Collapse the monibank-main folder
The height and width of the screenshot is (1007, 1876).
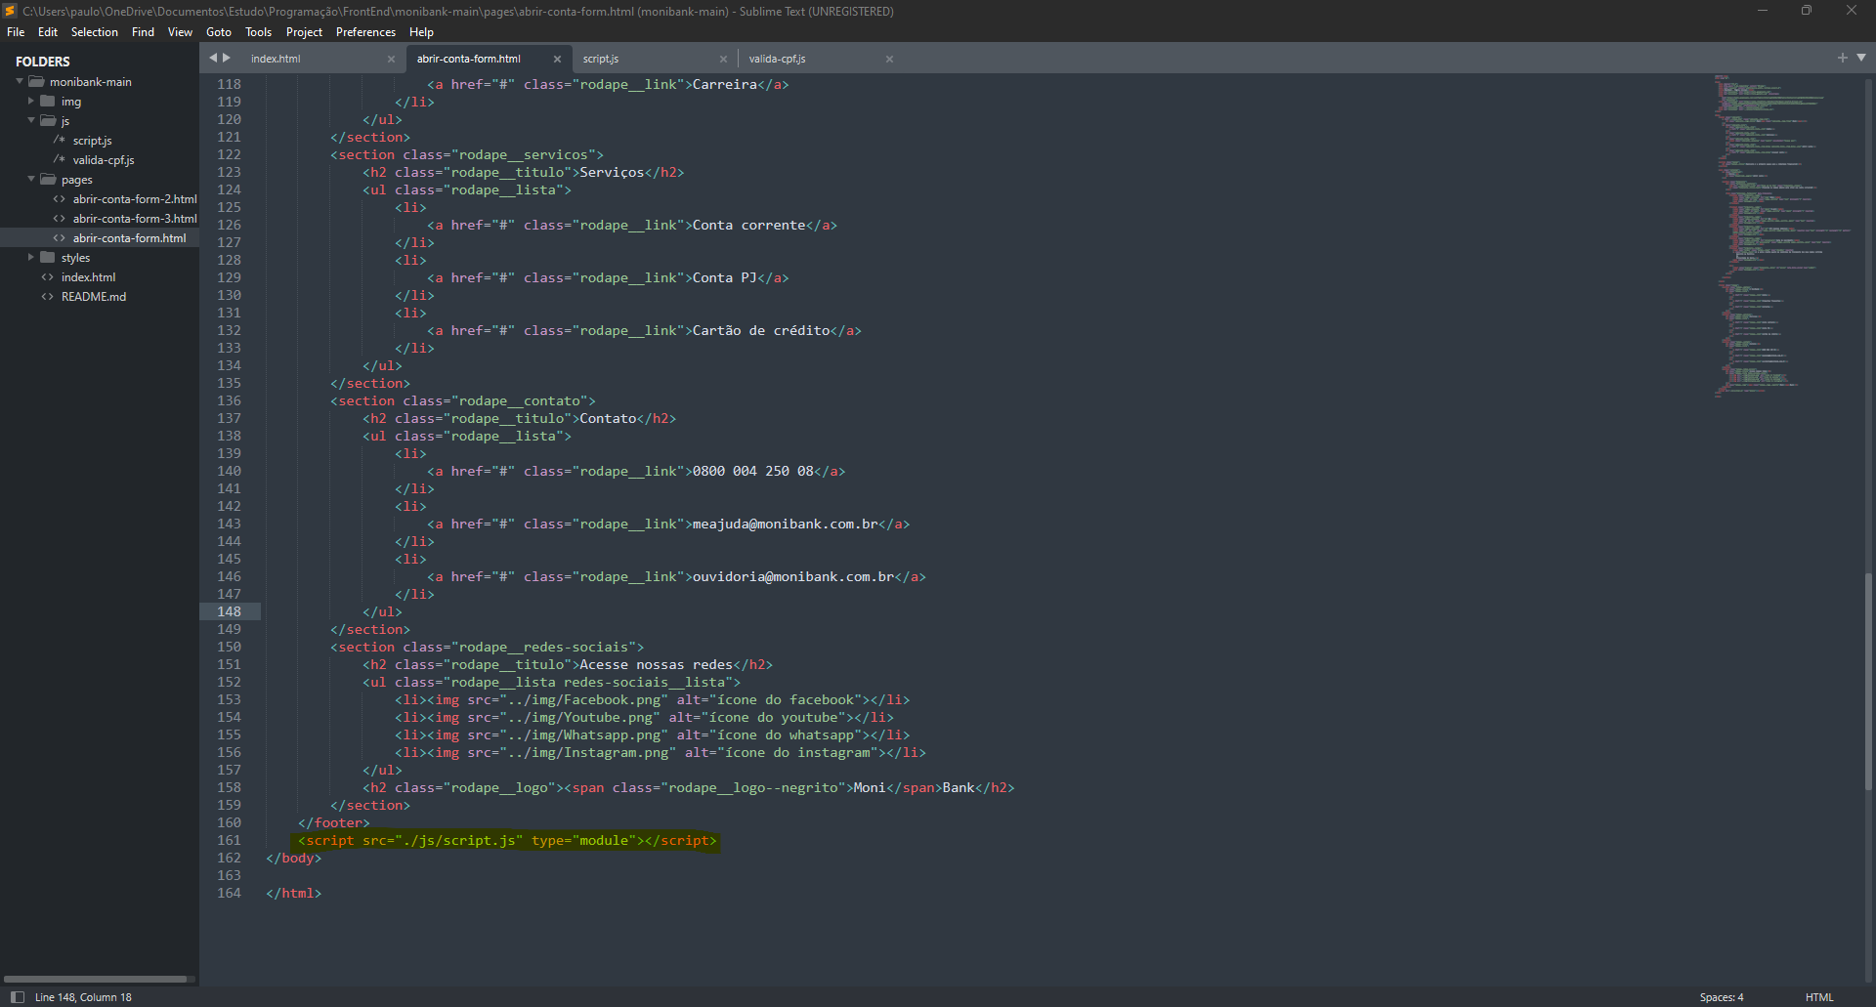point(20,81)
